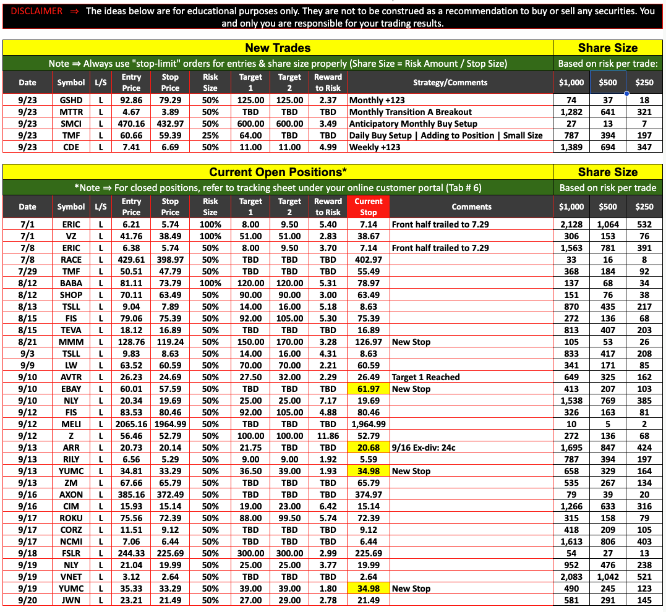Image resolution: width=666 pixels, height=612 pixels.
Task: Select the red Current Stop column header
Action: pos(369,206)
